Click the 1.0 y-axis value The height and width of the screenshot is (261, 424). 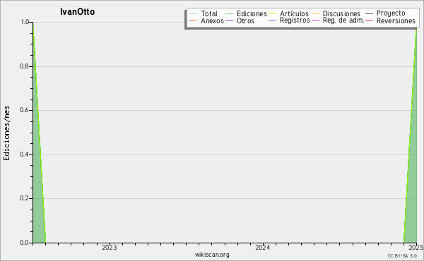[25, 22]
